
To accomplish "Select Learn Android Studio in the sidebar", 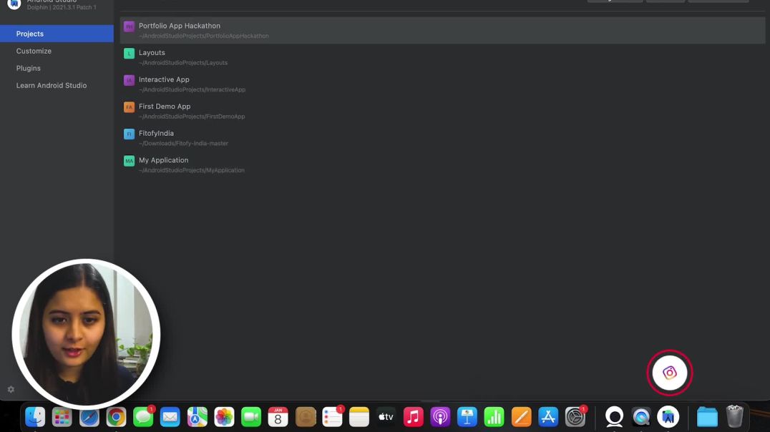I will (x=52, y=85).
